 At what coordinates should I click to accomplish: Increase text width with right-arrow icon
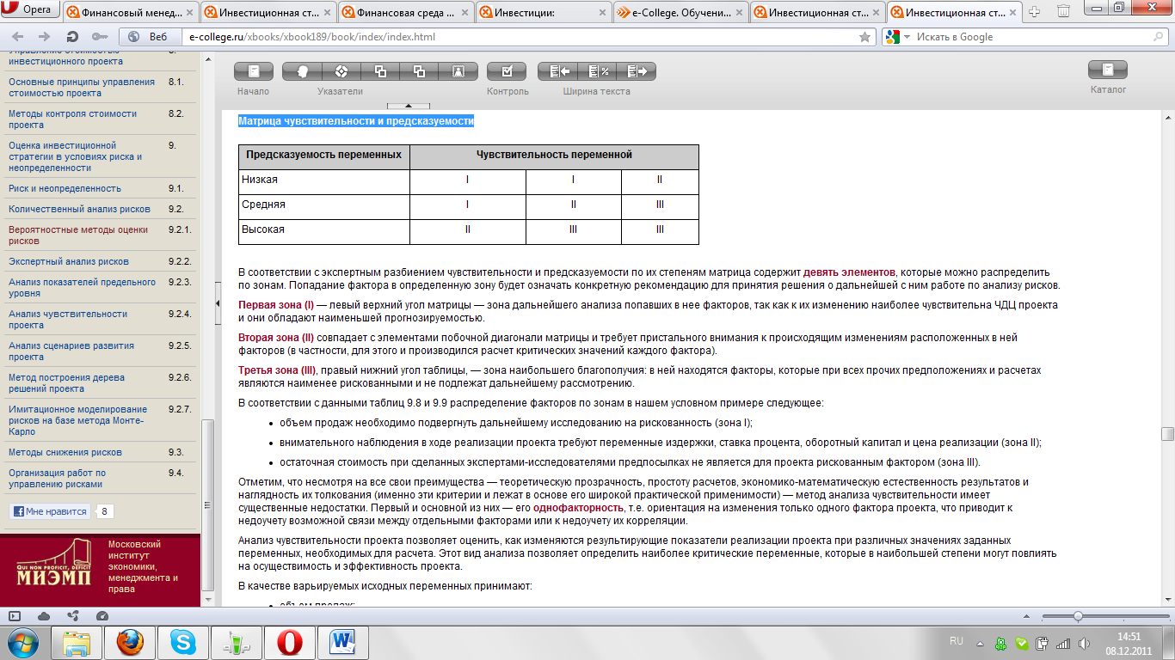636,71
